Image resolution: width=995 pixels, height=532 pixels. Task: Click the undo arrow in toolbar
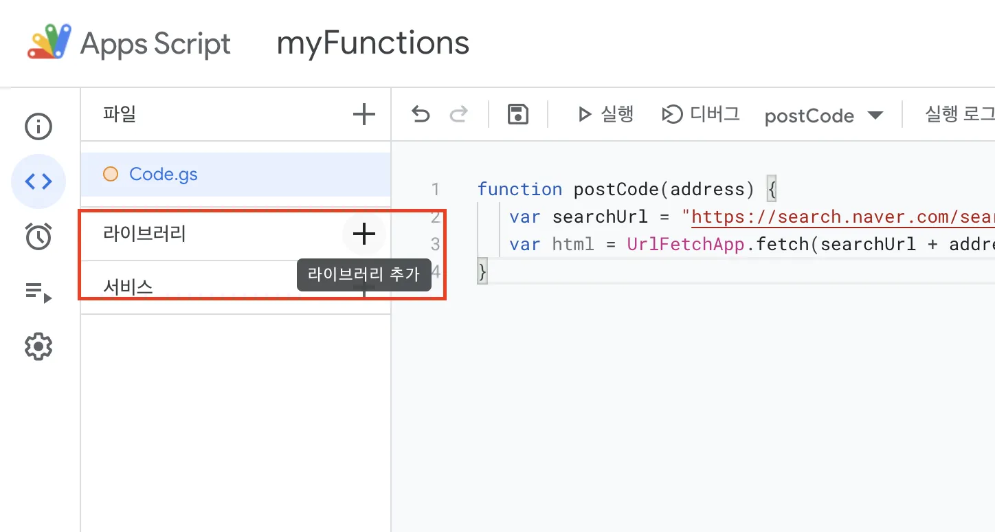point(421,114)
